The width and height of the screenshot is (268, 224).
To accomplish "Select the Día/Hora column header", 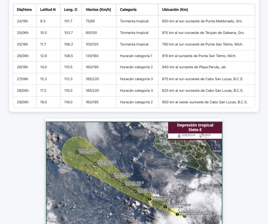I will [24, 10].
